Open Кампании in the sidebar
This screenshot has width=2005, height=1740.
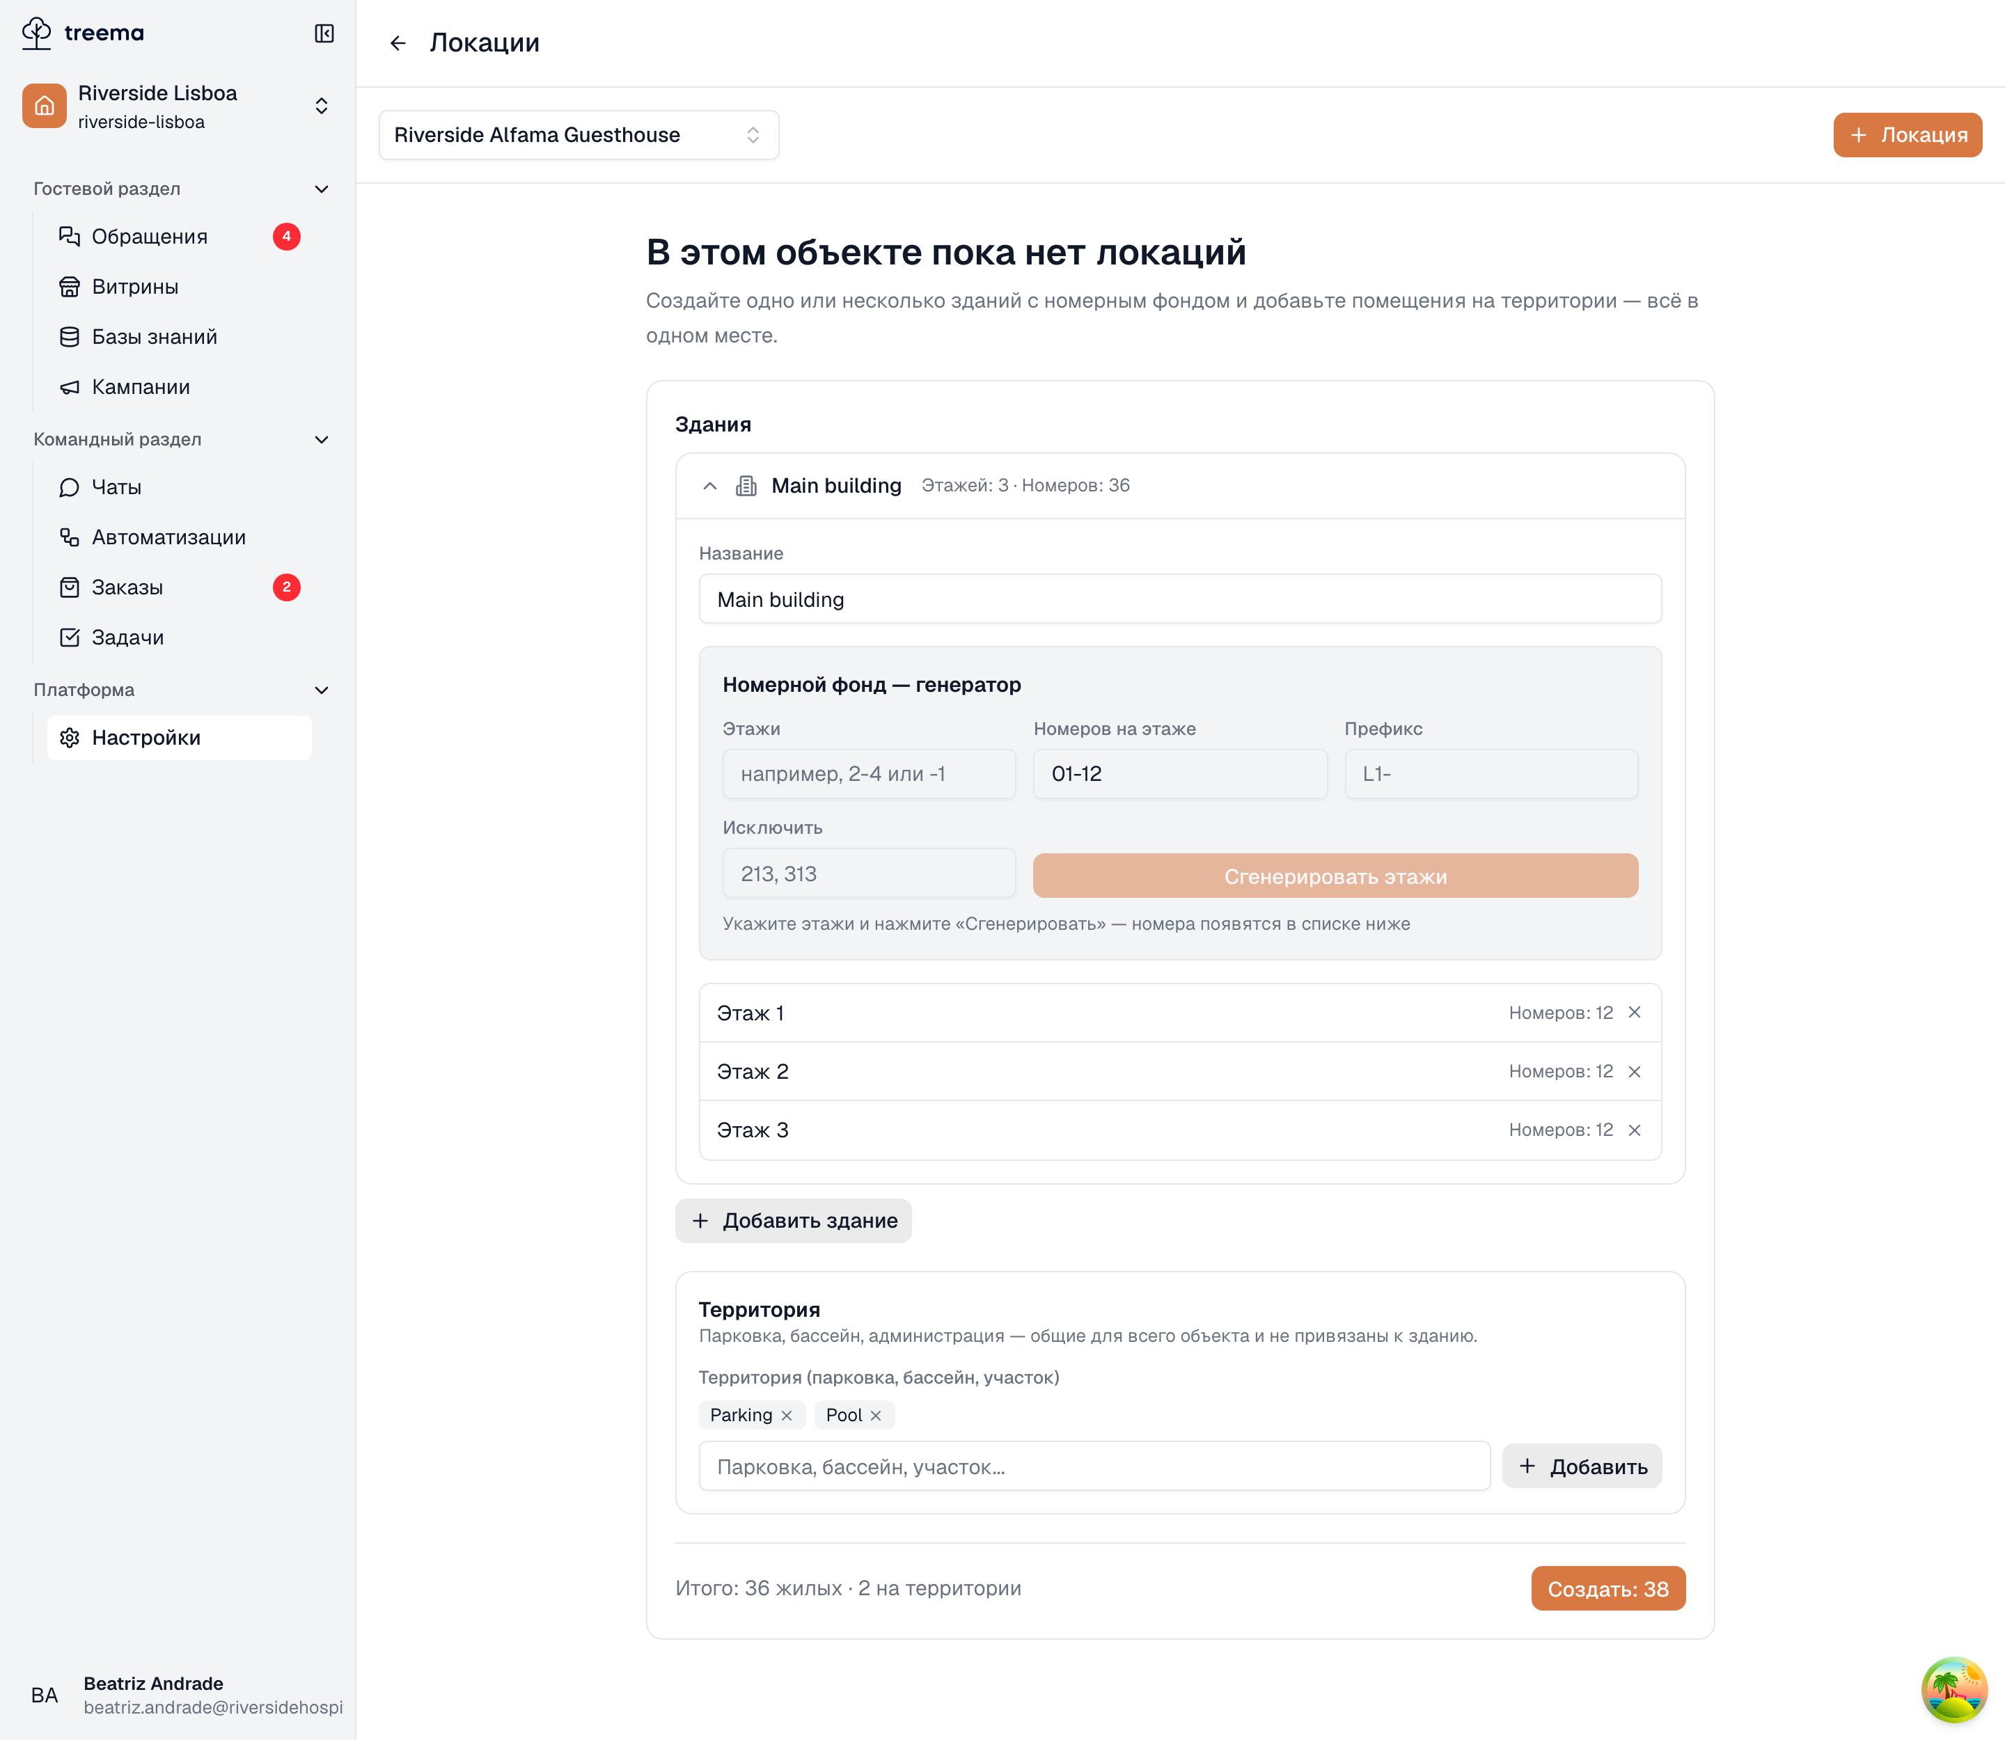click(180, 386)
